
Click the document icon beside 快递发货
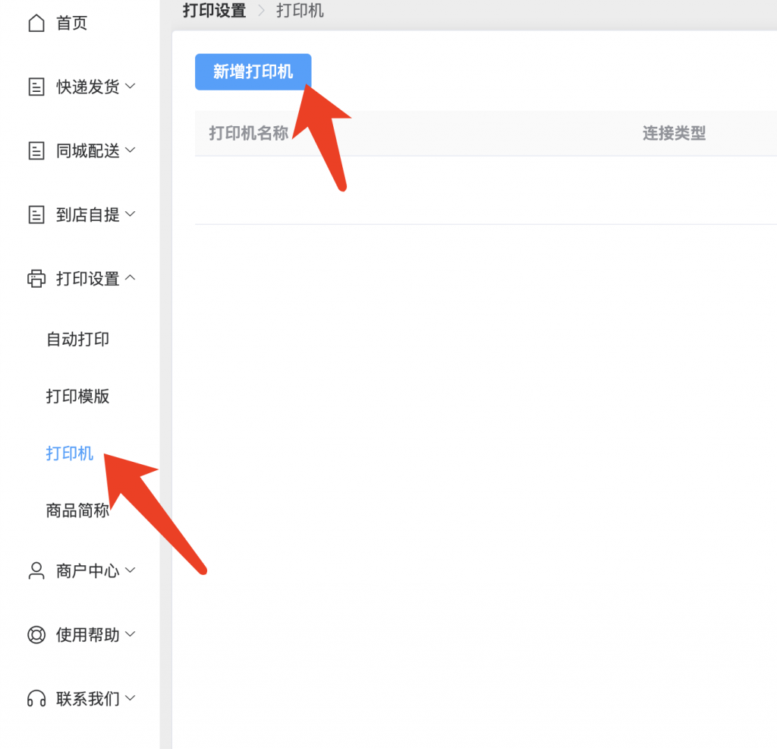[x=36, y=87]
